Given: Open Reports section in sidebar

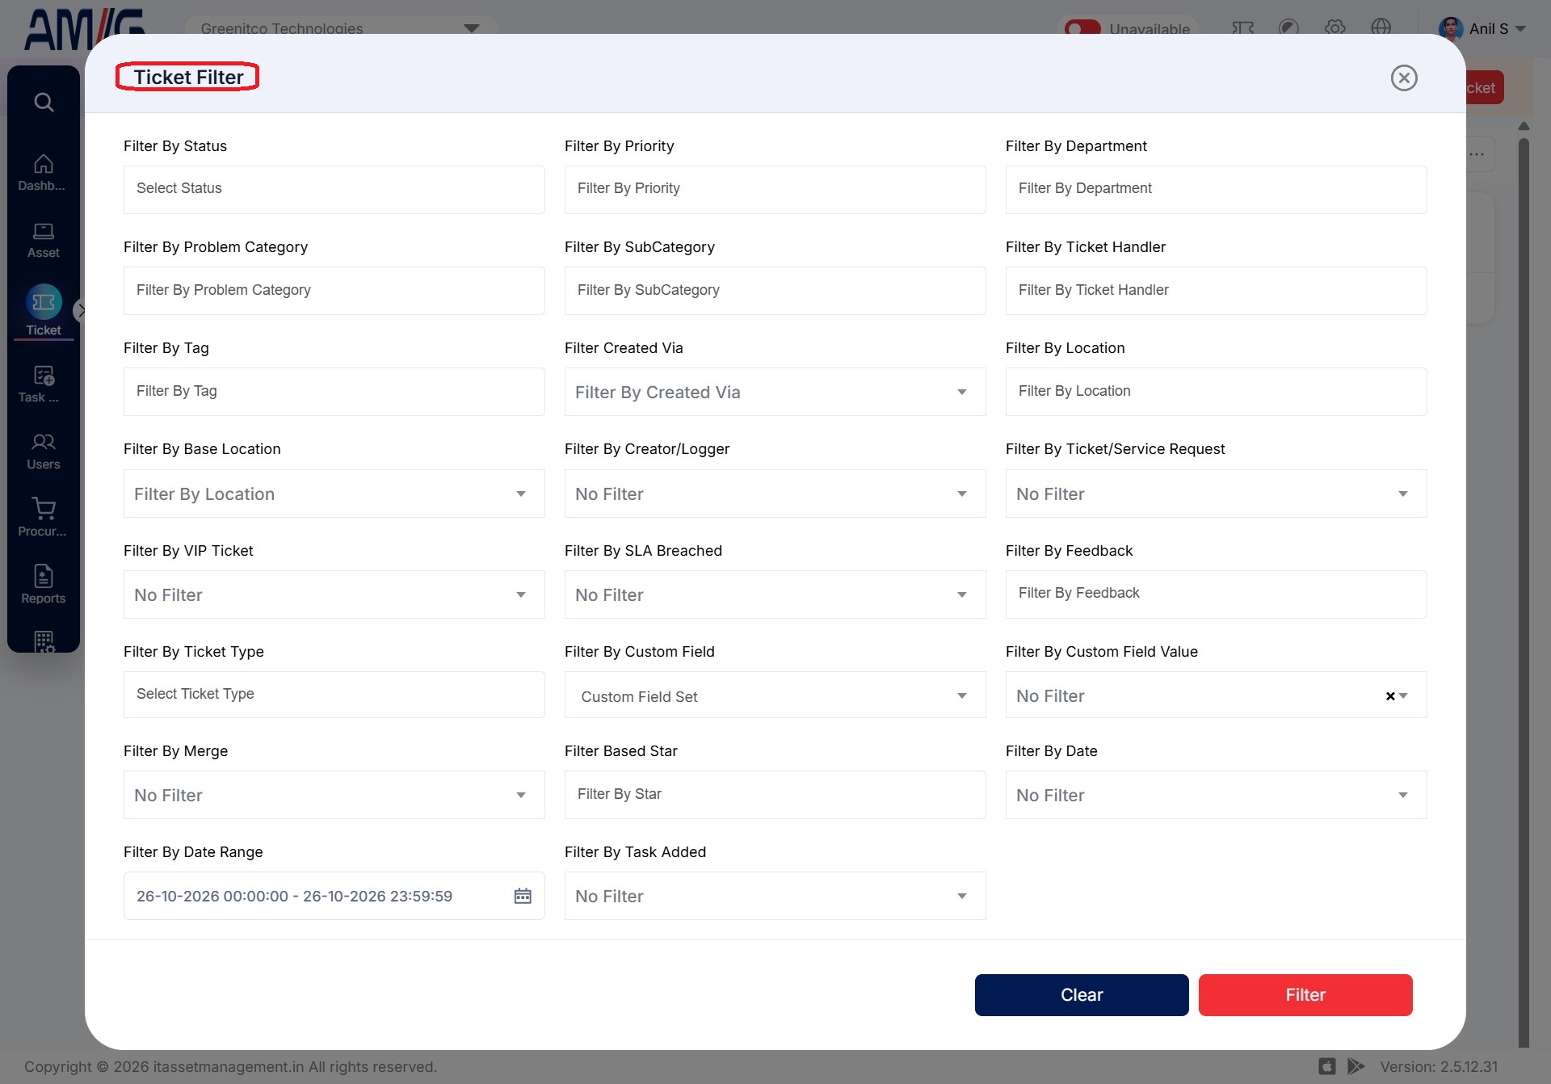Looking at the screenshot, I should tap(43, 585).
